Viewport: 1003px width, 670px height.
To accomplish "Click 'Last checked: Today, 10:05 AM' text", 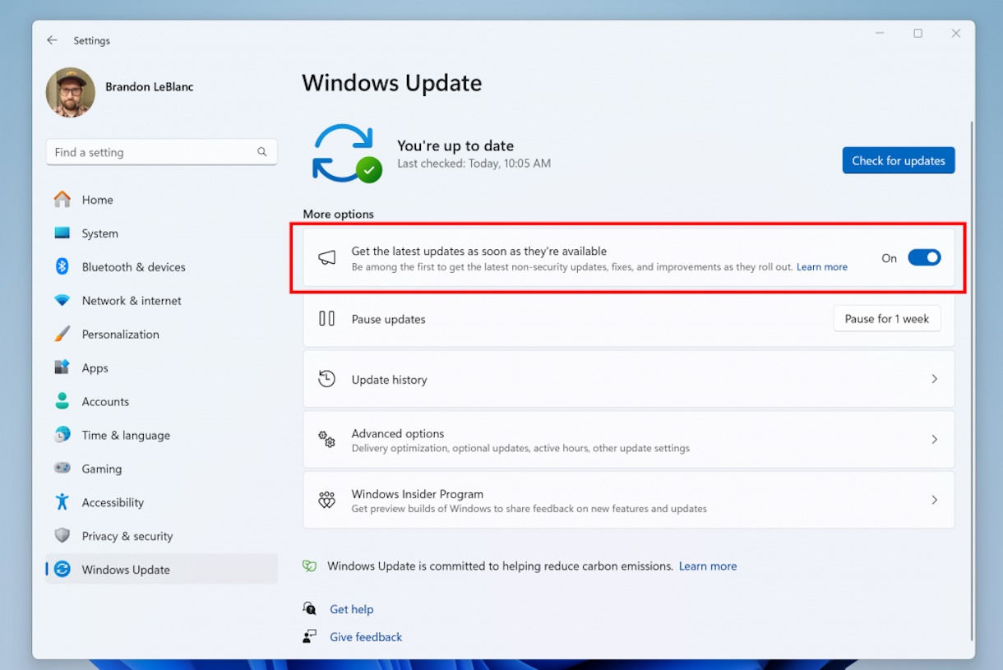I will (474, 164).
